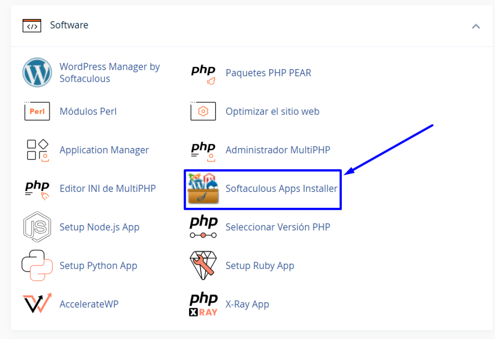This screenshot has height=339, width=495.
Task: Open Setup Ruby App link
Action: tap(260, 265)
